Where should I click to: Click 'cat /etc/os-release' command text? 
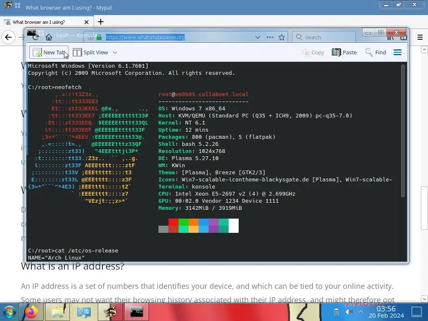click(87, 251)
